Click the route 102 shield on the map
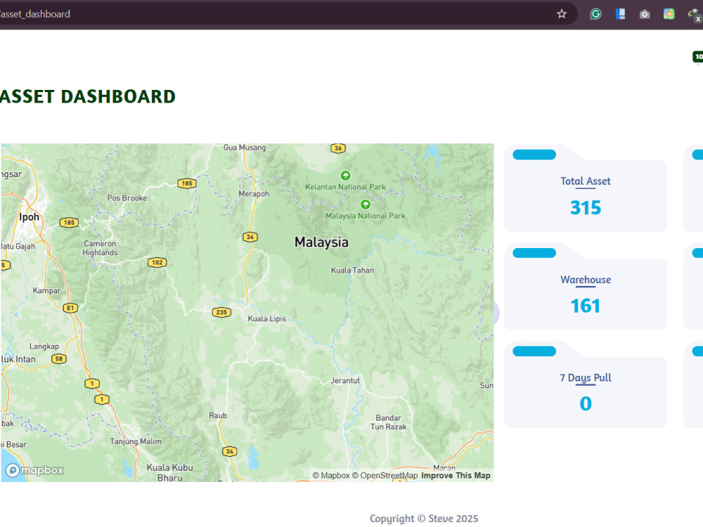The image size is (703, 527). 157,262
